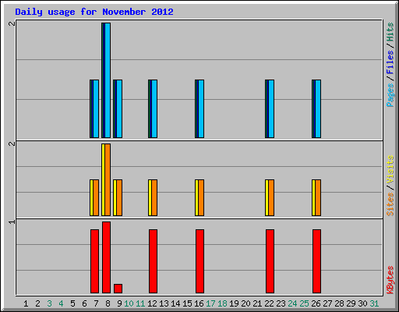Click the '2' scale value of the hits chart
Viewport: 399px width, 312px height.
click(12, 23)
